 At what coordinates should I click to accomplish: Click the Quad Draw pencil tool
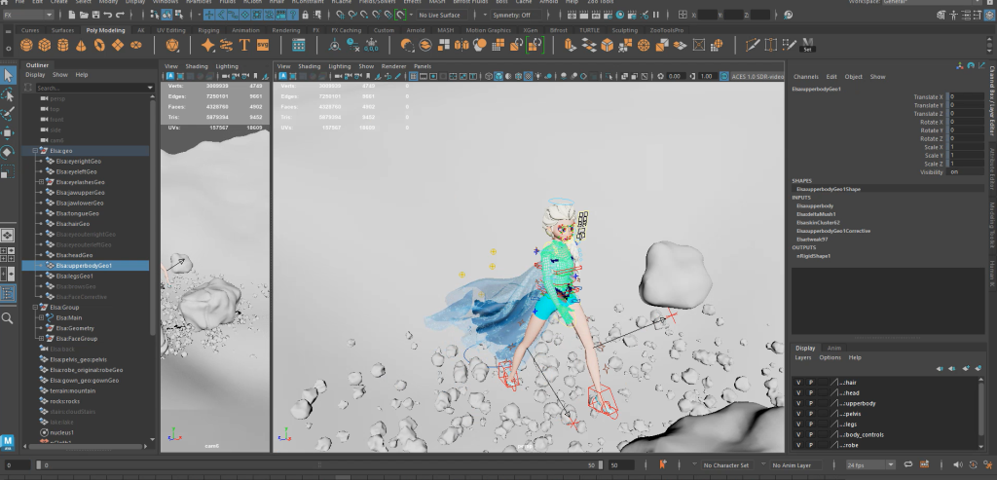(x=790, y=45)
